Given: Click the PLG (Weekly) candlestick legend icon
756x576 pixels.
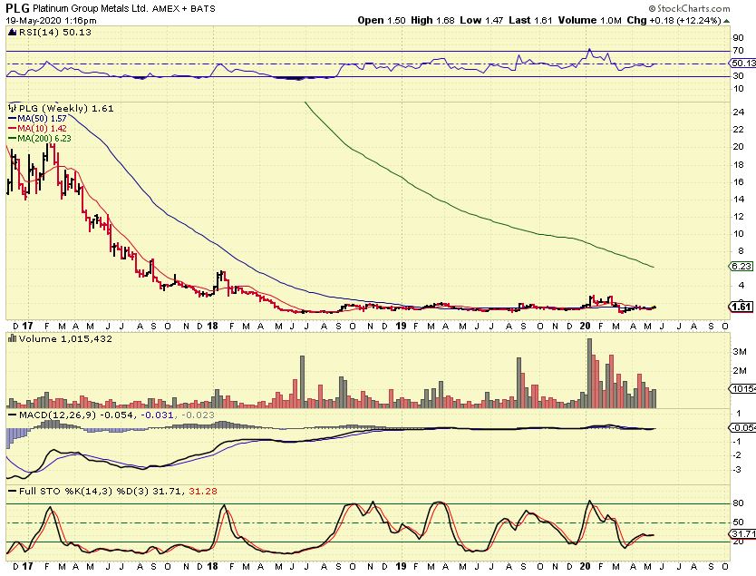Looking at the screenshot, I should 13,108.
